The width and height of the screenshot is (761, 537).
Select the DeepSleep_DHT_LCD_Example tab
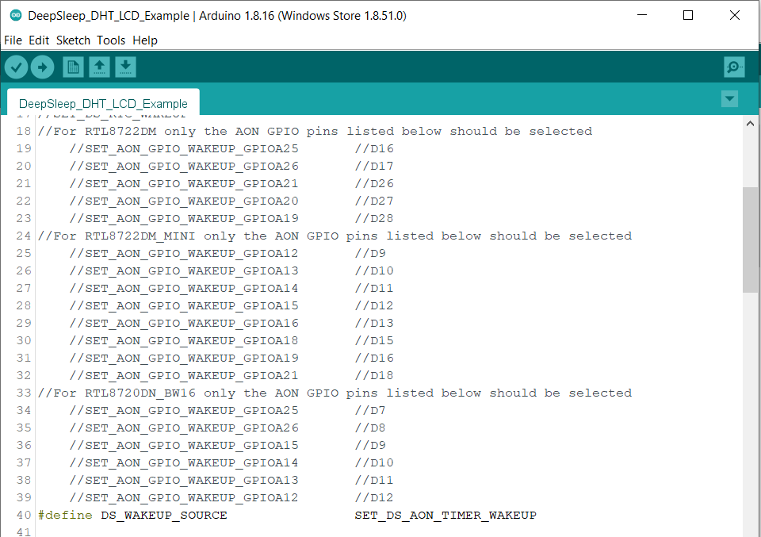pos(103,103)
